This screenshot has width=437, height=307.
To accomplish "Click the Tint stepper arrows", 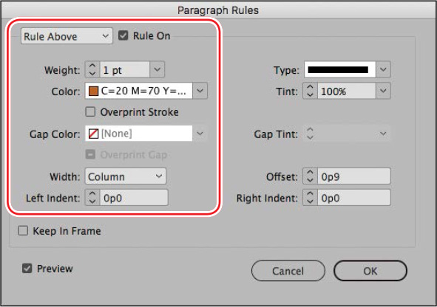I will (311, 91).
